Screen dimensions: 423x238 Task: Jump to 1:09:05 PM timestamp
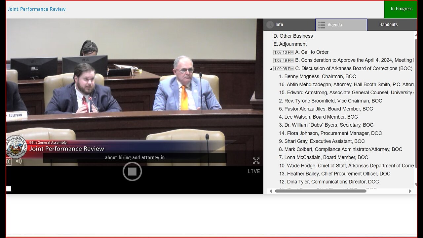(284, 69)
